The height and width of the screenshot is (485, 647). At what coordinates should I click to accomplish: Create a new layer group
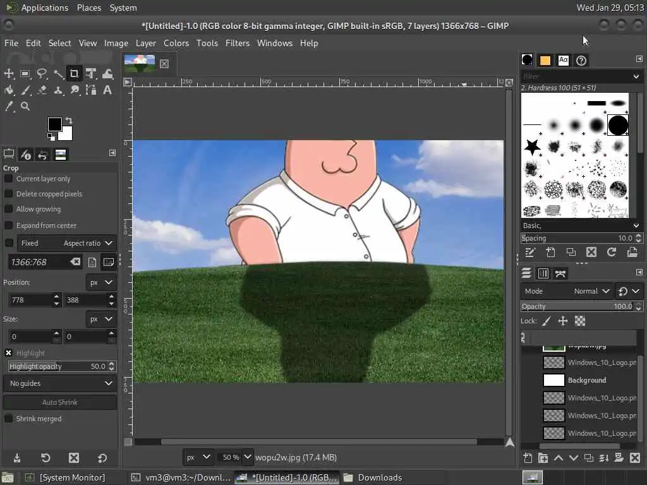coord(543,458)
